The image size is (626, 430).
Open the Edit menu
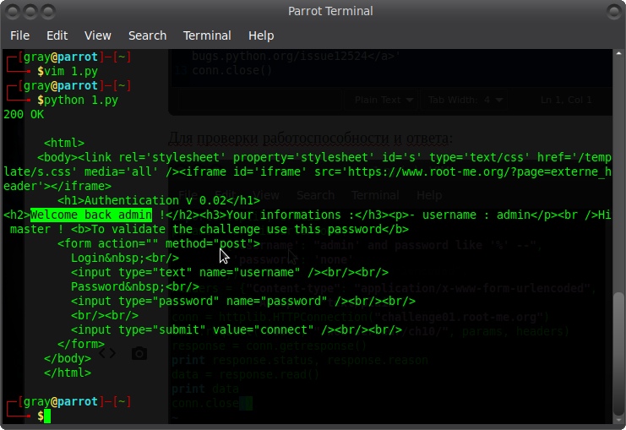pos(57,35)
